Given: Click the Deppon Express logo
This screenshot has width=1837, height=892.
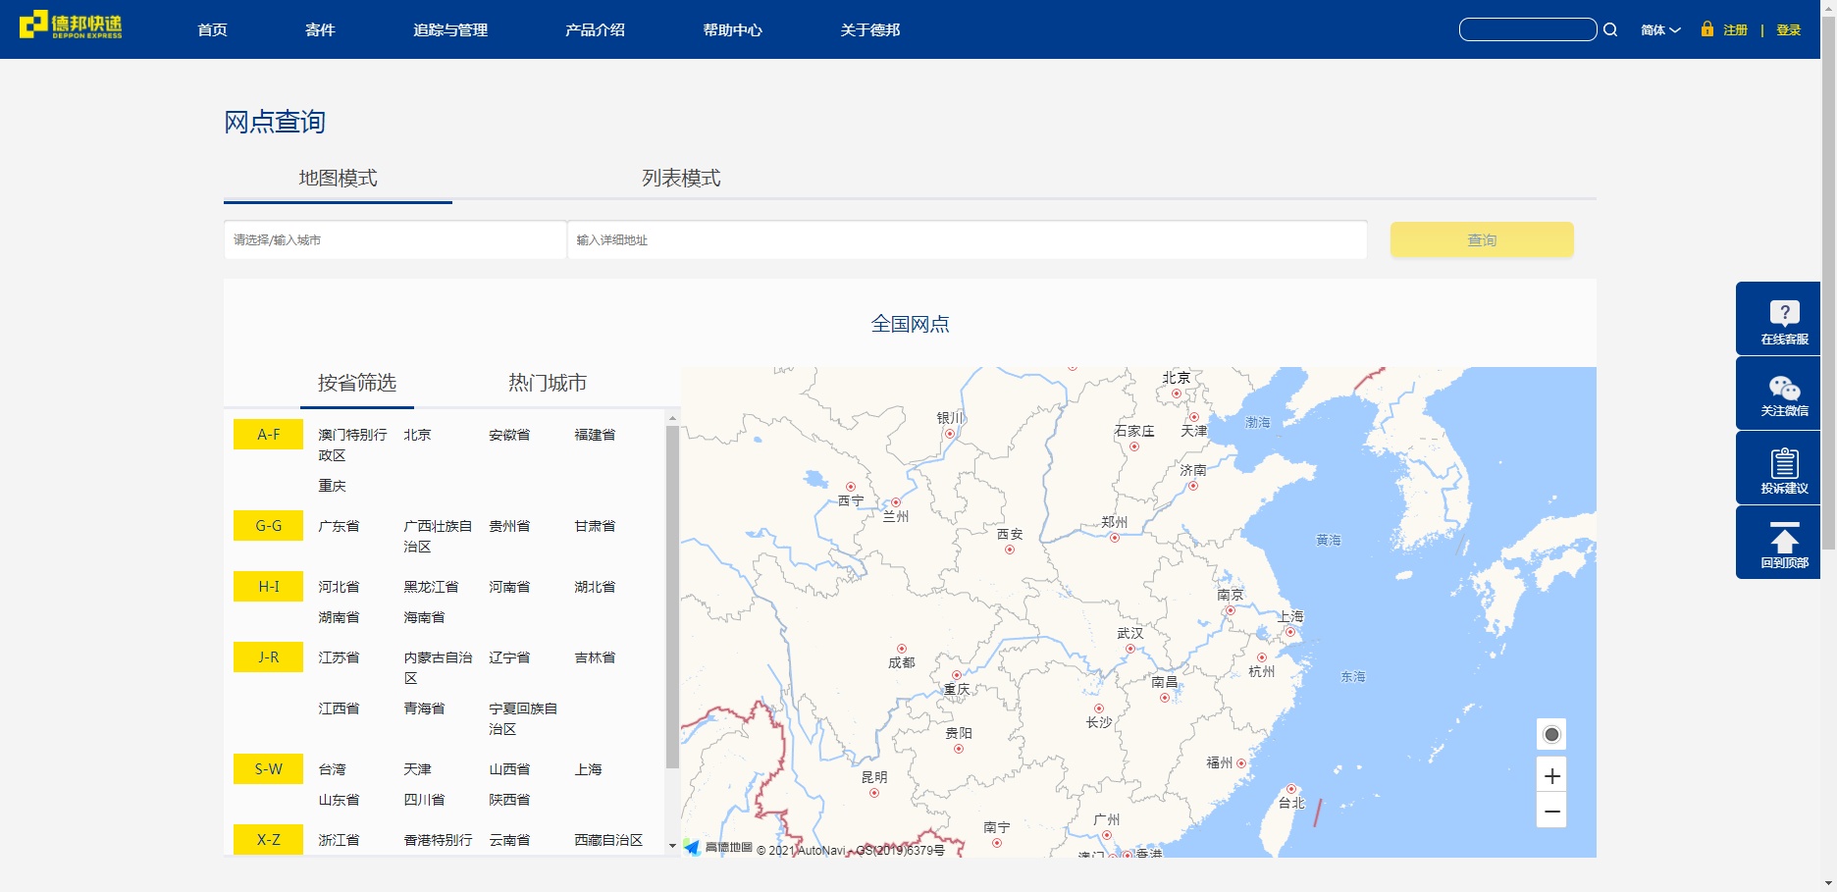Looking at the screenshot, I should point(71,25).
